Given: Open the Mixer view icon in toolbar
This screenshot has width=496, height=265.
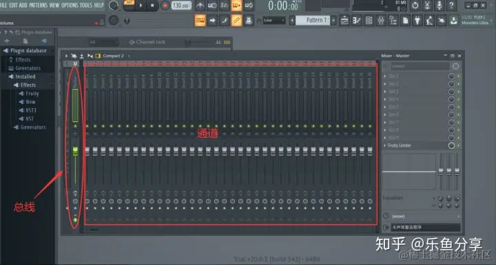Looking at the screenshot, I should 381,21.
